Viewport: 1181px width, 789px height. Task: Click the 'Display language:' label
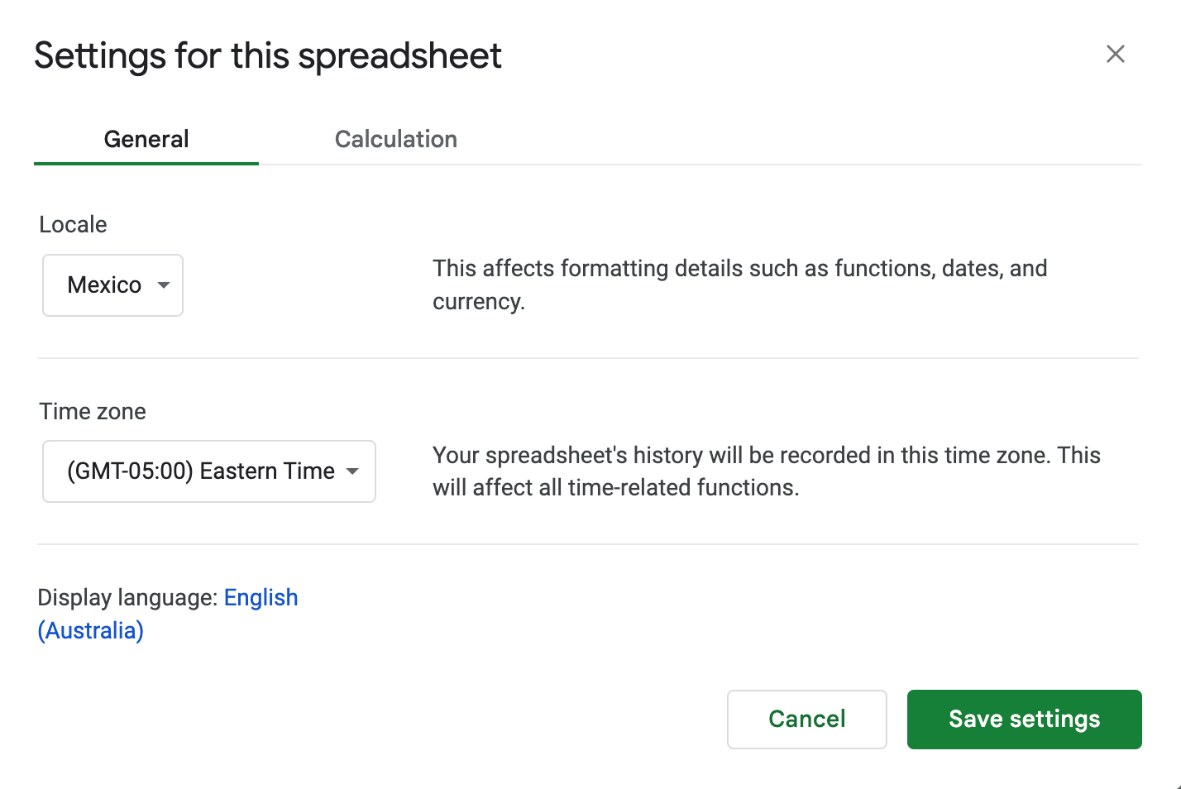[x=128, y=598]
